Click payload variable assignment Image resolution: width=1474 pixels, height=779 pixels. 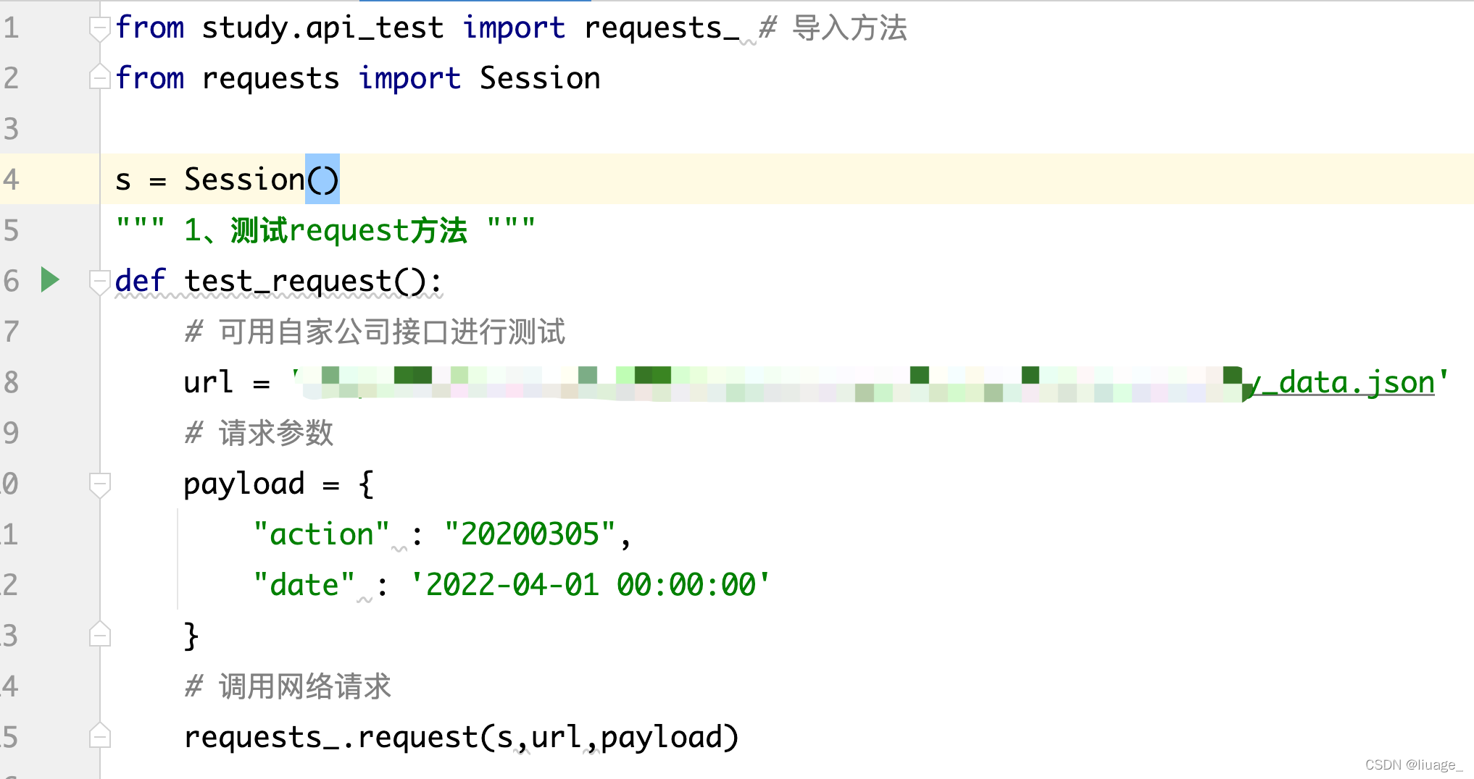pos(244,484)
